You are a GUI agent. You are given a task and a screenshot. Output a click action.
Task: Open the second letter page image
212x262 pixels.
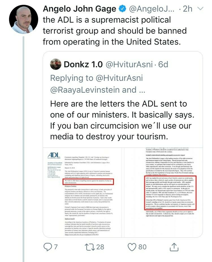[163, 193]
